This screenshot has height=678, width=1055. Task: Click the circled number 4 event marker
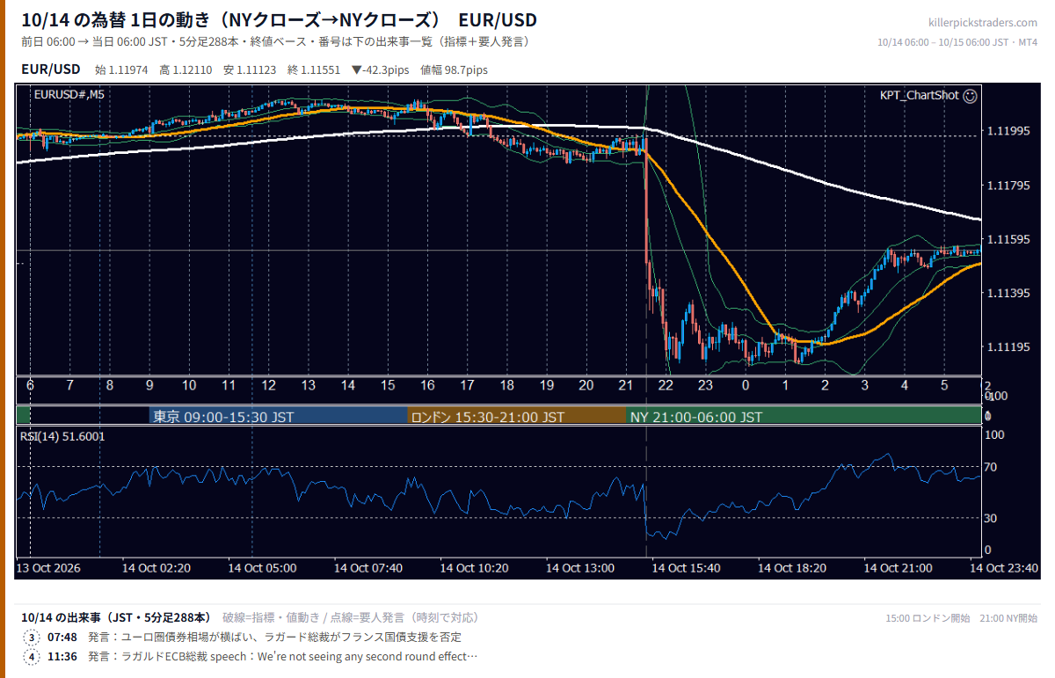pyautogui.click(x=33, y=657)
